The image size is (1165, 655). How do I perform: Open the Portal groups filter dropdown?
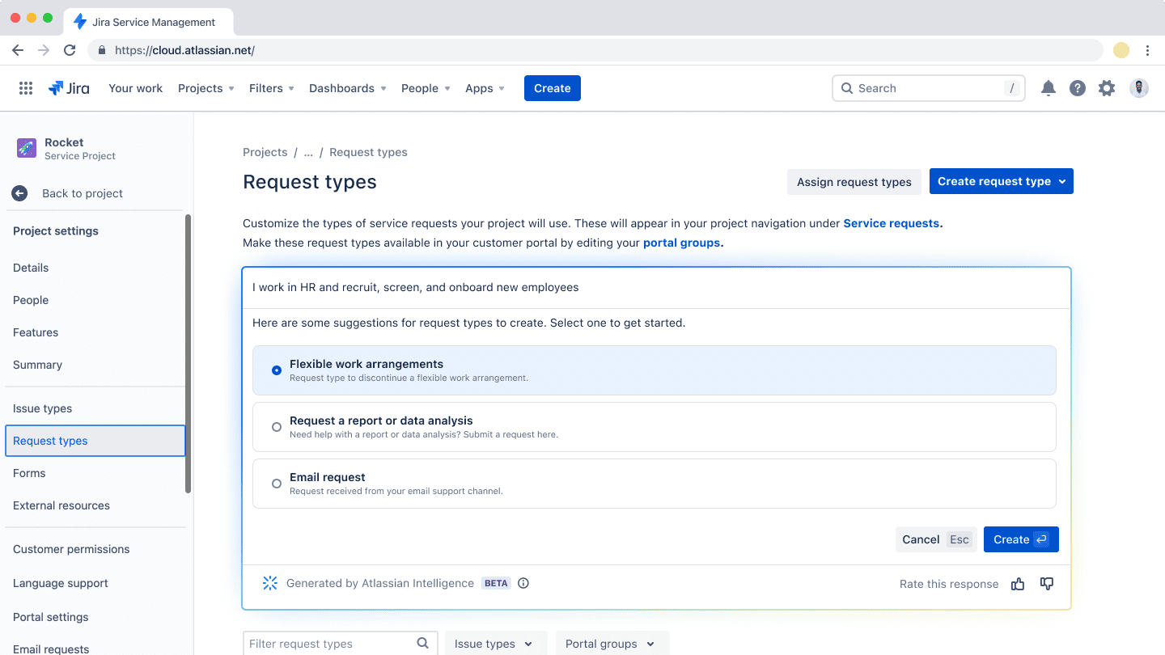[612, 643]
